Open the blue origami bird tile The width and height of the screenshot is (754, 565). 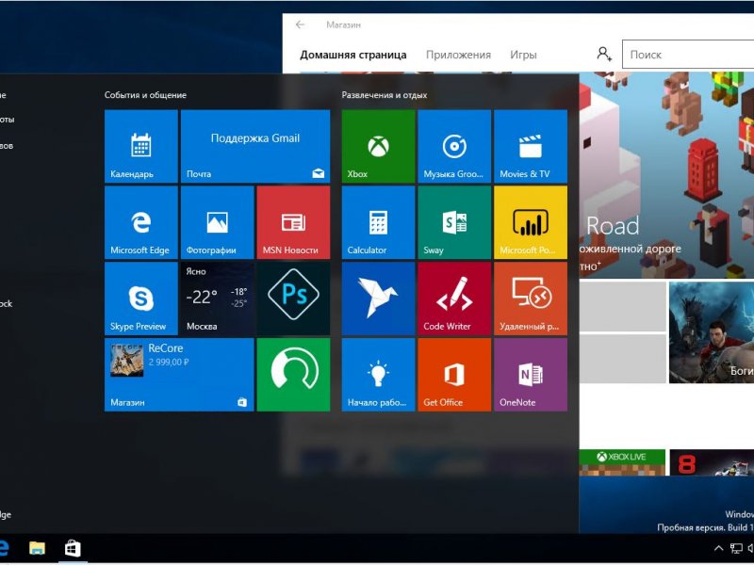coord(379,299)
